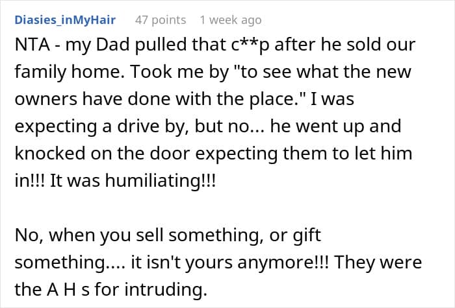Click the word "NTA" starting the comment
The height and width of the screenshot is (308, 455).
pyautogui.click(x=31, y=48)
